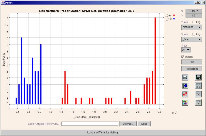Viewport: 206px width, 136px height.
Task: Click the Browse... button
Action: pyautogui.click(x=128, y=124)
